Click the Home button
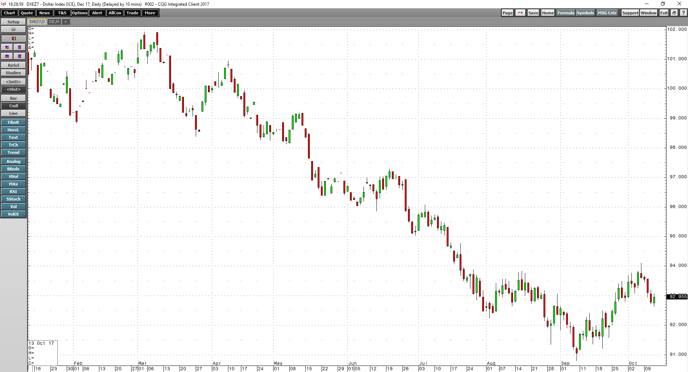Image resolution: width=688 pixels, height=372 pixels. [548, 13]
